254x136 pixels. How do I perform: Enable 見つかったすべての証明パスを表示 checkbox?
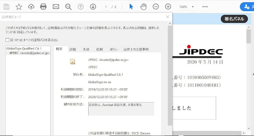pos(7,40)
